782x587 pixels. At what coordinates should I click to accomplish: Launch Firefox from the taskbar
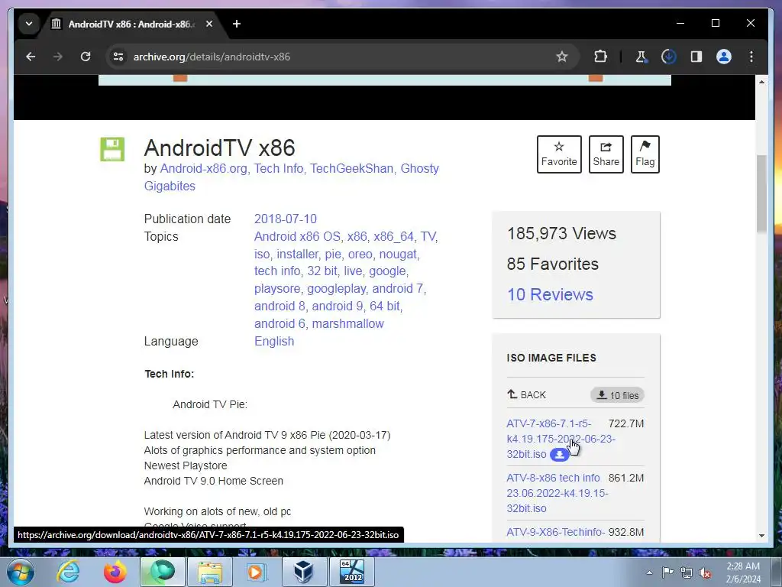[x=115, y=572]
